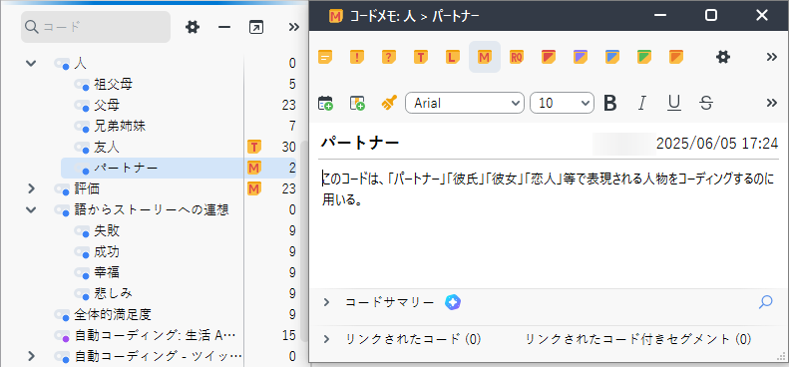
Task: Select the exclamation mark memo type icon
Action: (357, 57)
